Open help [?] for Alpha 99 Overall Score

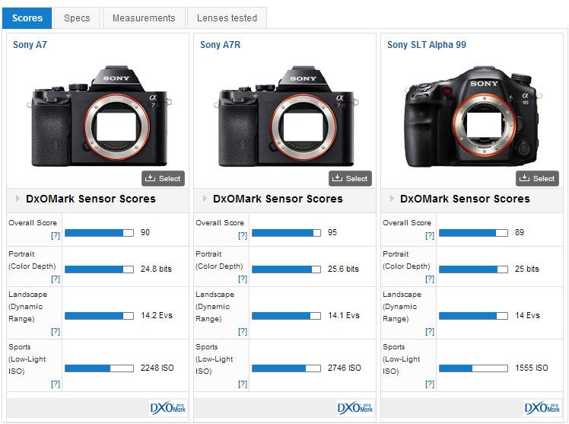pos(430,235)
